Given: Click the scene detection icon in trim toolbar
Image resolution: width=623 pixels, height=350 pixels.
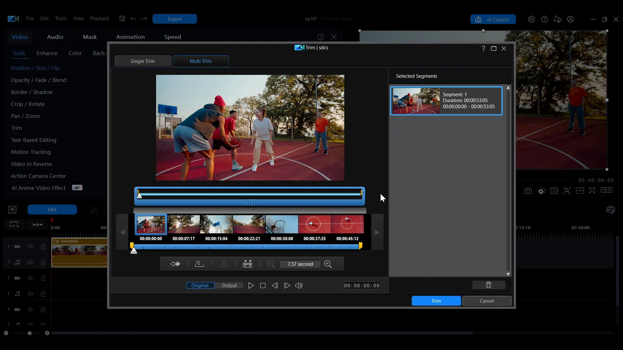Looking at the screenshot, I should click(248, 264).
